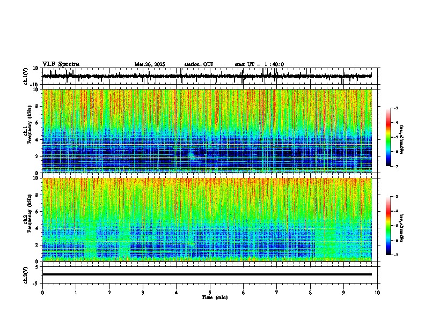The width and height of the screenshot is (425, 328).
Task: Click time axis tick label '10'
Action: pos(377,293)
